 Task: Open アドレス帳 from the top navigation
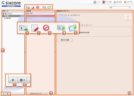tap(107, 2)
